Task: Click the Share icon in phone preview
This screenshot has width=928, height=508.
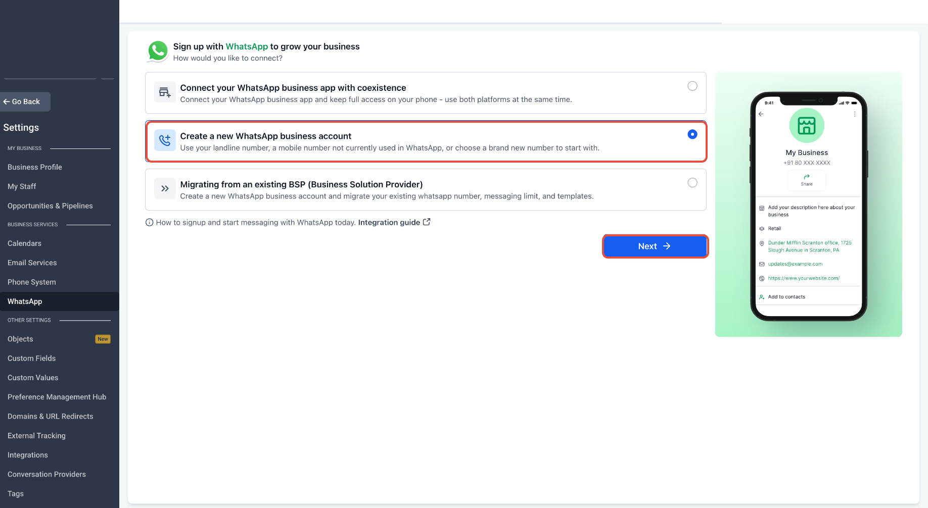Action: (x=807, y=177)
